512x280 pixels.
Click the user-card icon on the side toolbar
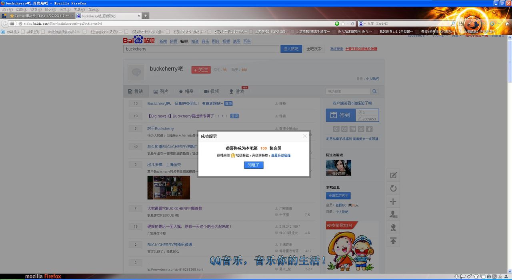click(x=393, y=215)
